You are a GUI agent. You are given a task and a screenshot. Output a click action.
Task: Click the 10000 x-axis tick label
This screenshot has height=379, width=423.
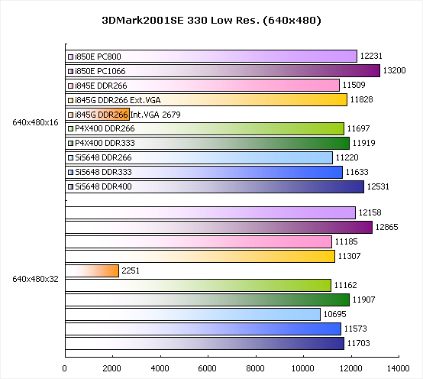302,368
